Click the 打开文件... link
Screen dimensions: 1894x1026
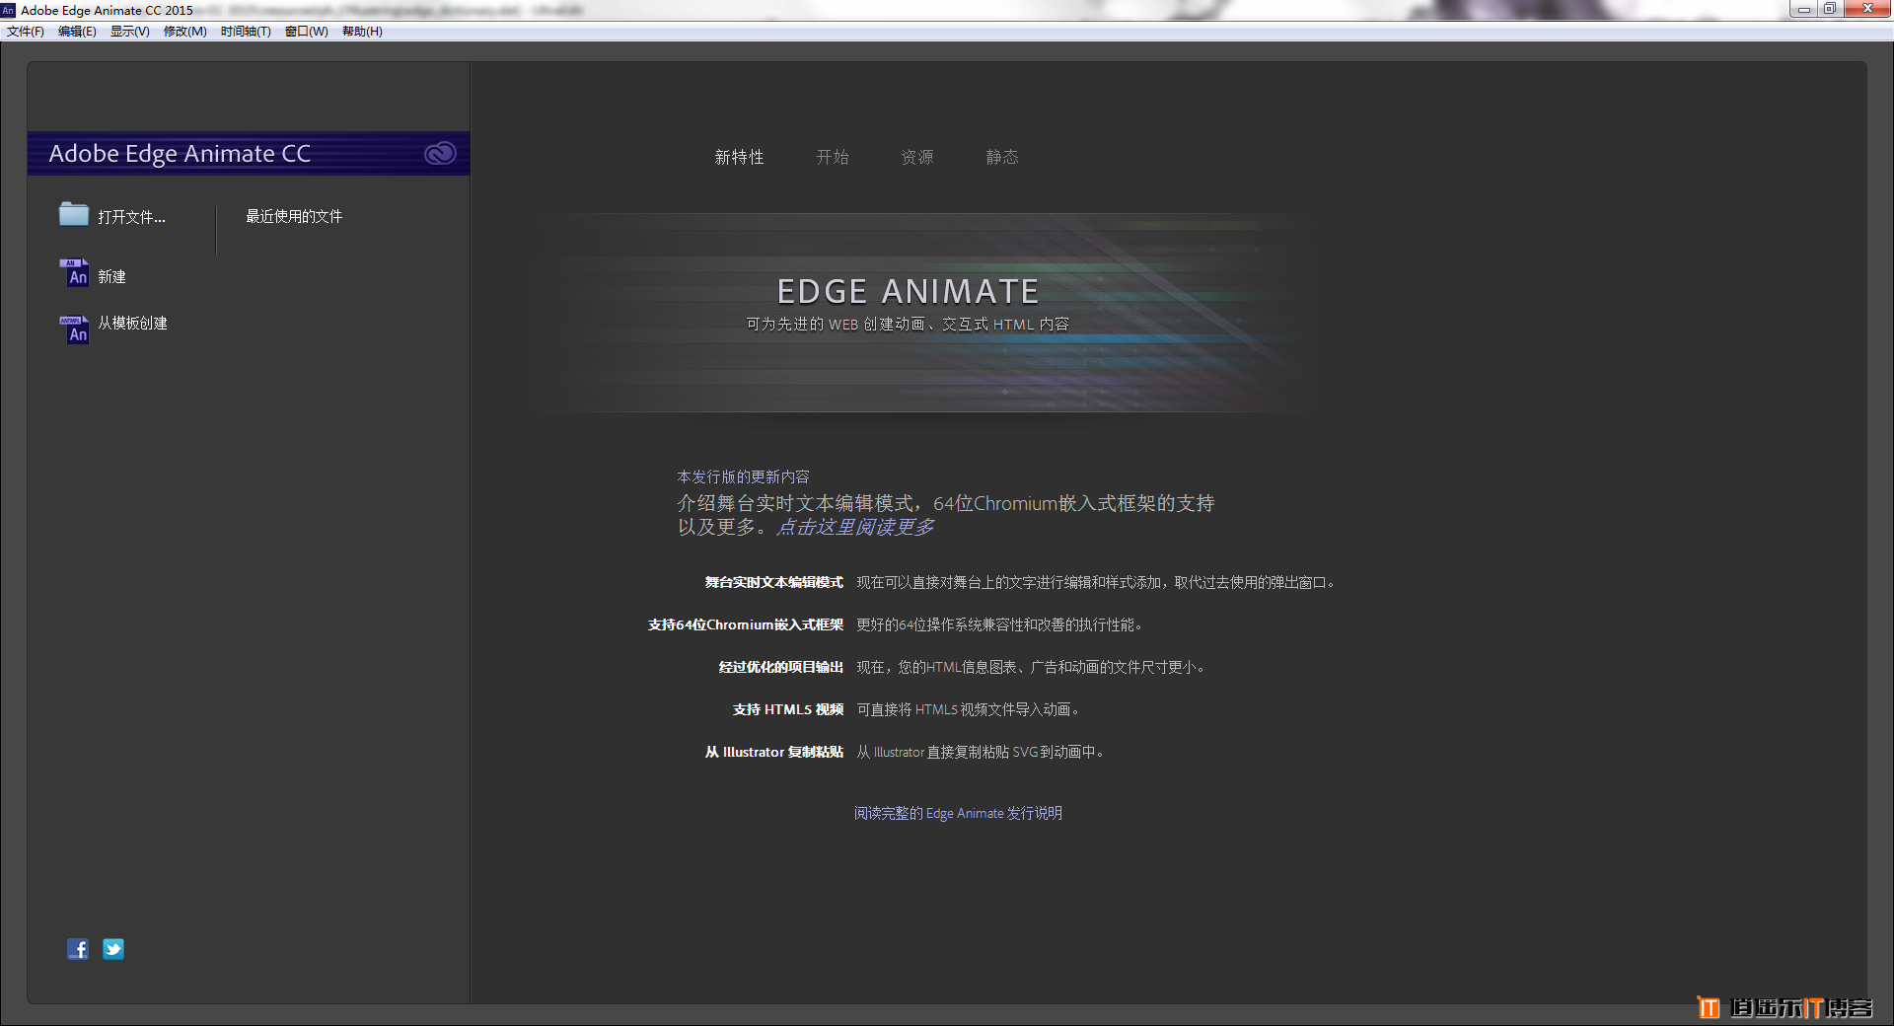[x=131, y=217]
